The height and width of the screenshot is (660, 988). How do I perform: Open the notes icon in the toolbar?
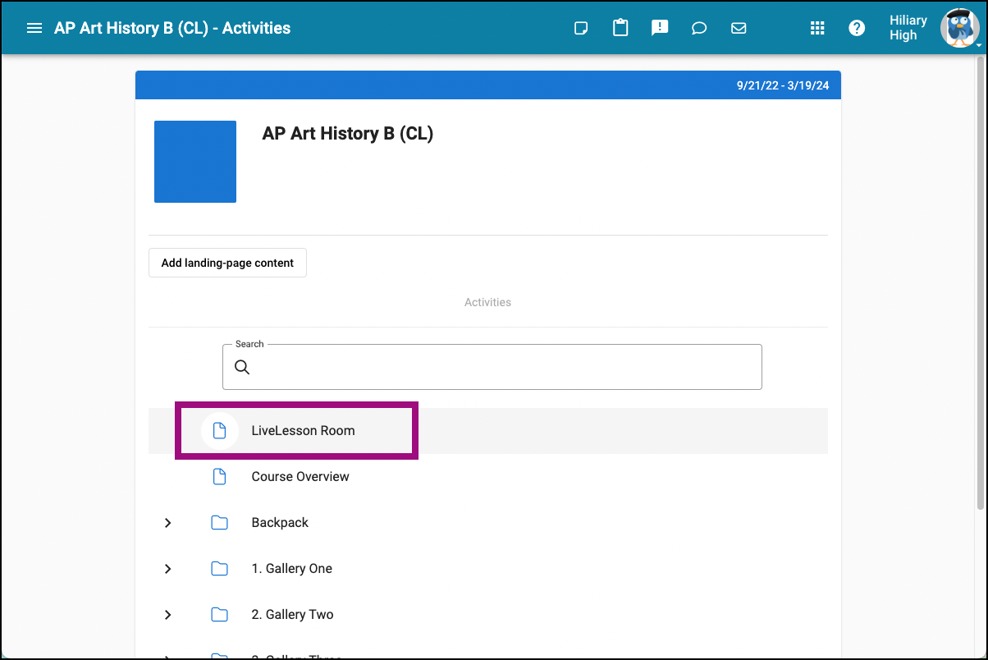pos(581,27)
